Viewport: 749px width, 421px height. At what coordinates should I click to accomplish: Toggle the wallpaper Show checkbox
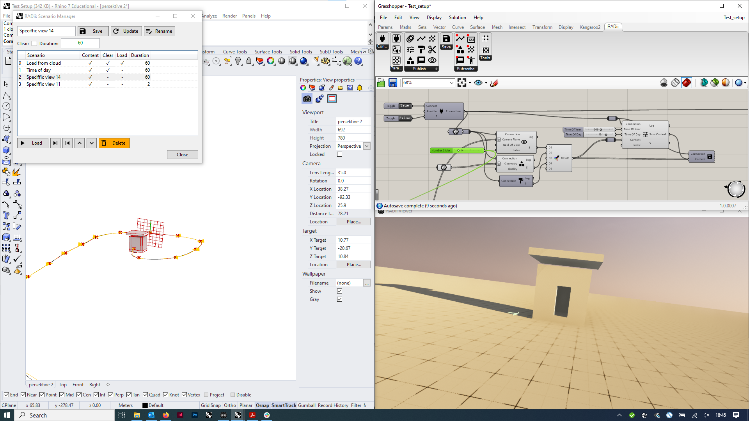coord(340,291)
